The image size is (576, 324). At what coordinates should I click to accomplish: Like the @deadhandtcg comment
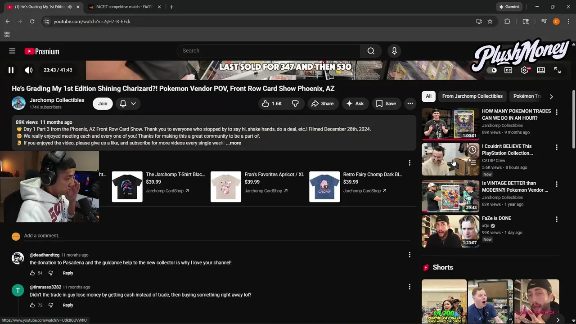[x=32, y=273]
